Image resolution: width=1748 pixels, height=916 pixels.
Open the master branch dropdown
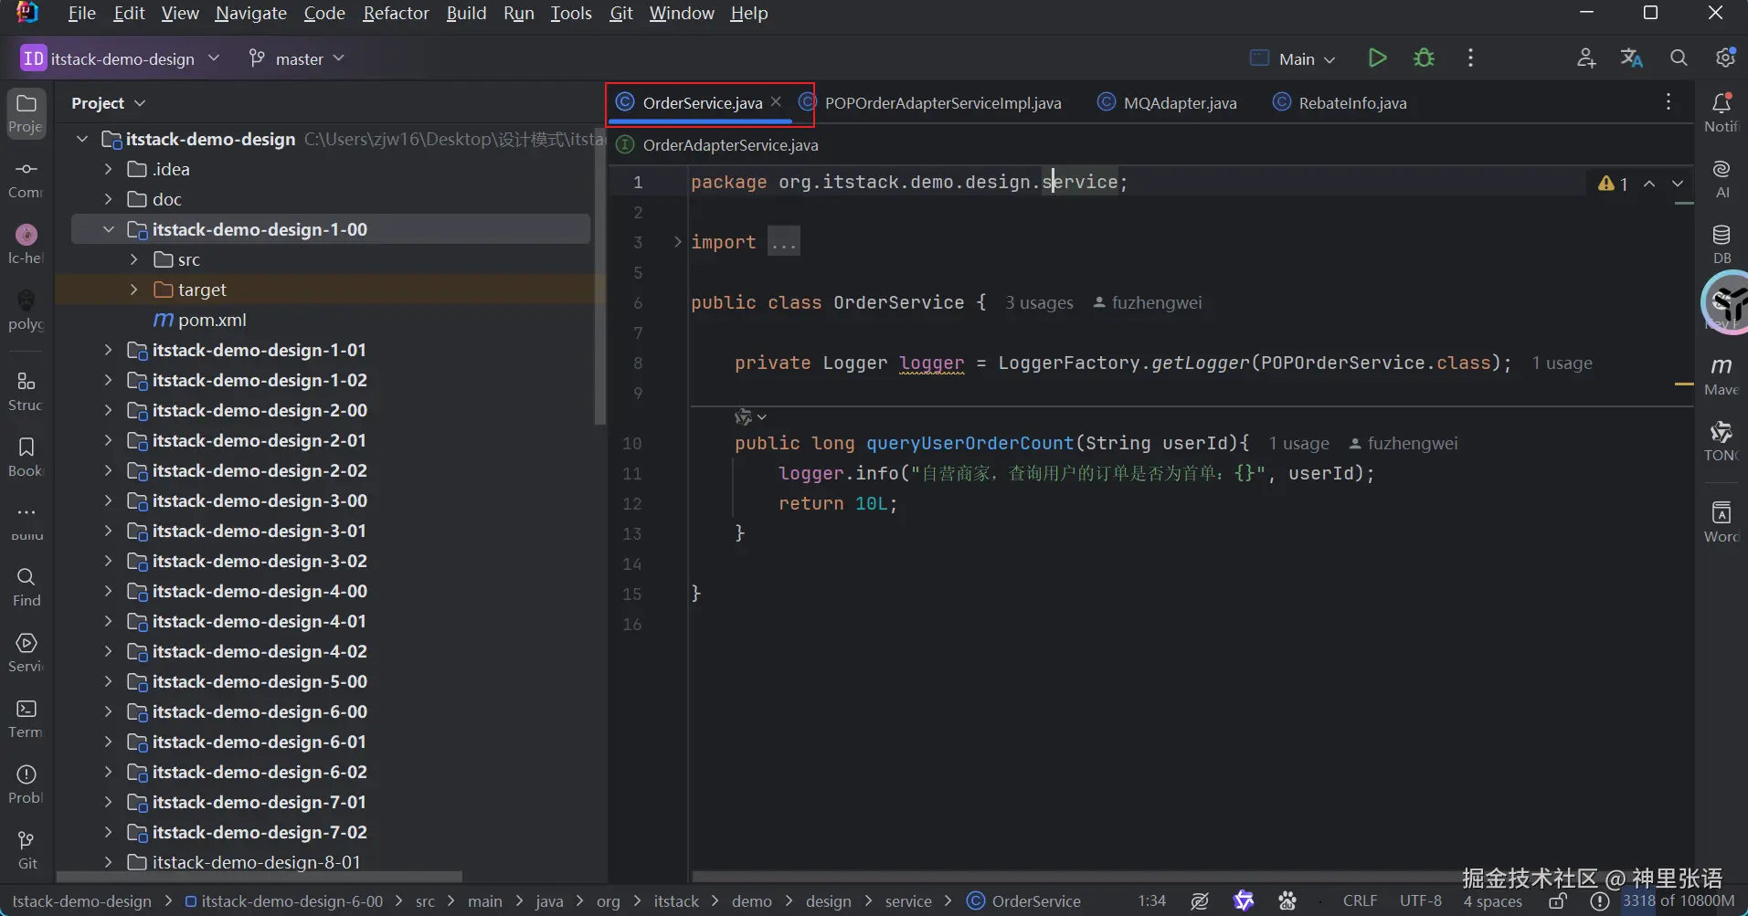point(298,58)
